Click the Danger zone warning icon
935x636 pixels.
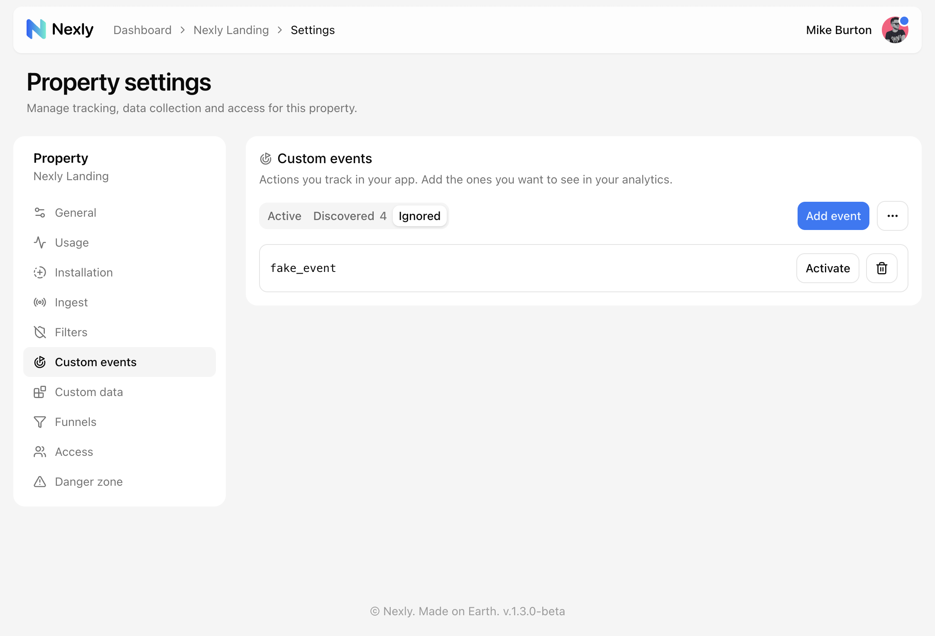pyautogui.click(x=40, y=482)
